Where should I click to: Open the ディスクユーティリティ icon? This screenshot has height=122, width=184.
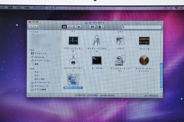click(120, 60)
